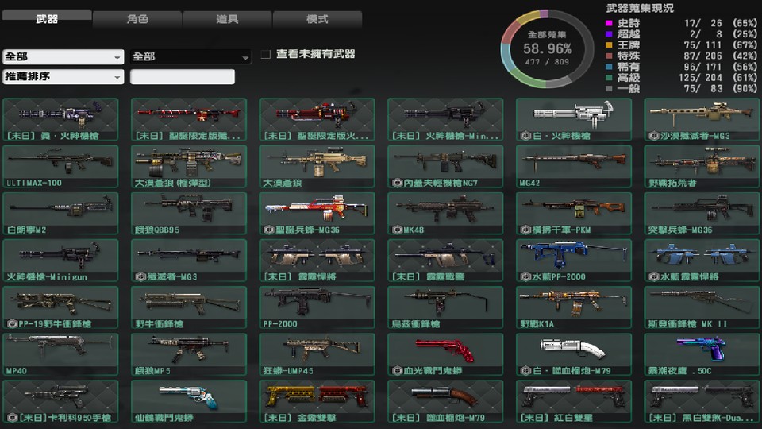Select the 野戰K1A rifle icon
Viewport: 762px width, 429px height.
574,307
